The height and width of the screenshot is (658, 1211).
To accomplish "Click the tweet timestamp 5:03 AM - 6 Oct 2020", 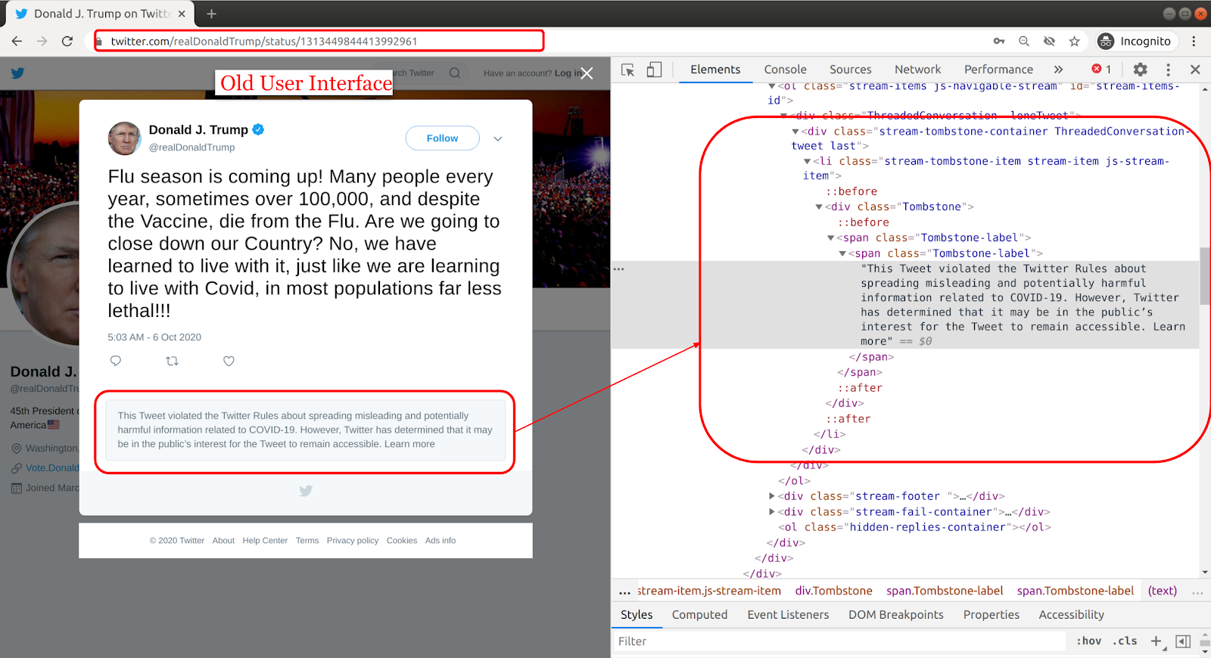I will pos(154,337).
